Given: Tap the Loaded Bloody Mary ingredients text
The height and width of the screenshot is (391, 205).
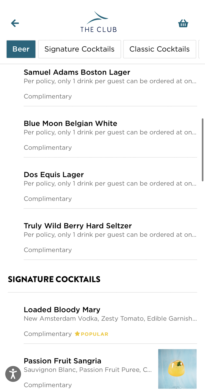Looking at the screenshot, I should point(110,319).
